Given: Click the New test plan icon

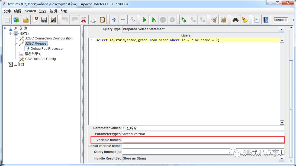Looking at the screenshot, I should click(x=7, y=20).
